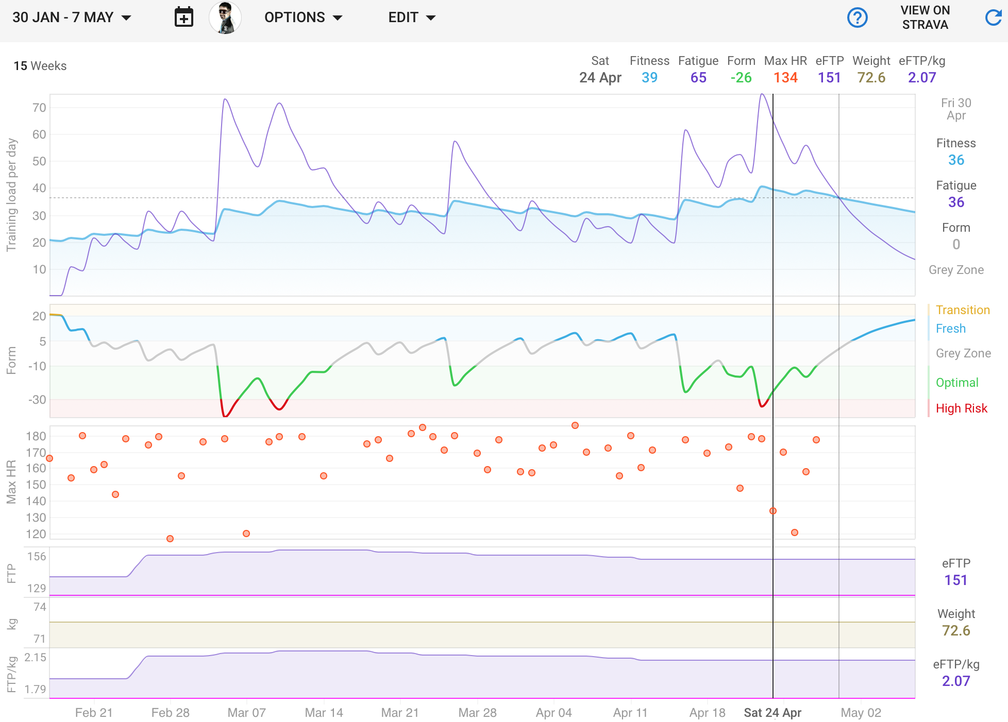The width and height of the screenshot is (1008, 722).
Task: Click the High Risk zone legend label
Action: click(961, 408)
